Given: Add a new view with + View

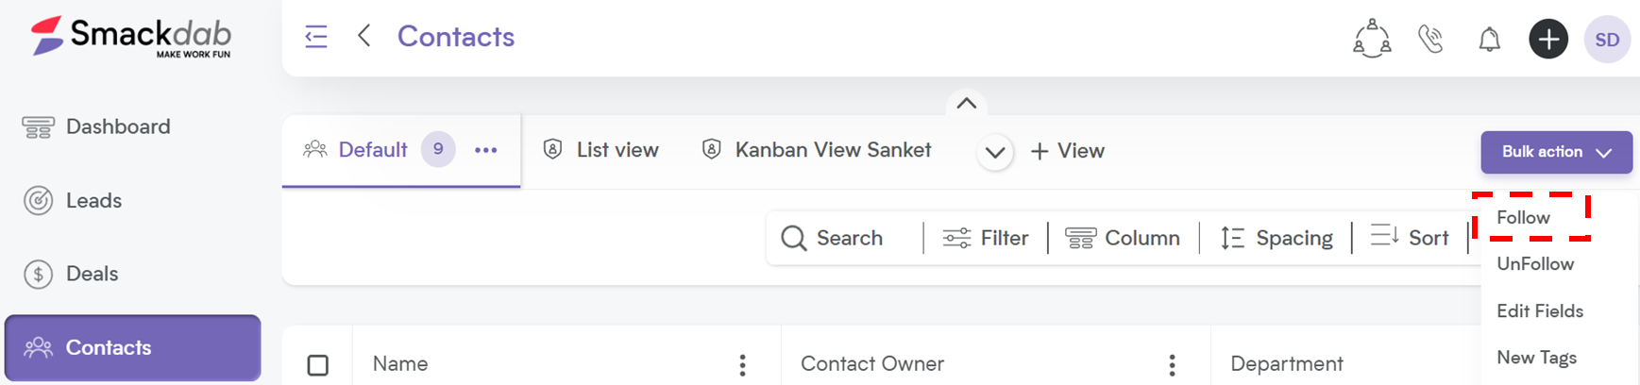Looking at the screenshot, I should point(1067,151).
